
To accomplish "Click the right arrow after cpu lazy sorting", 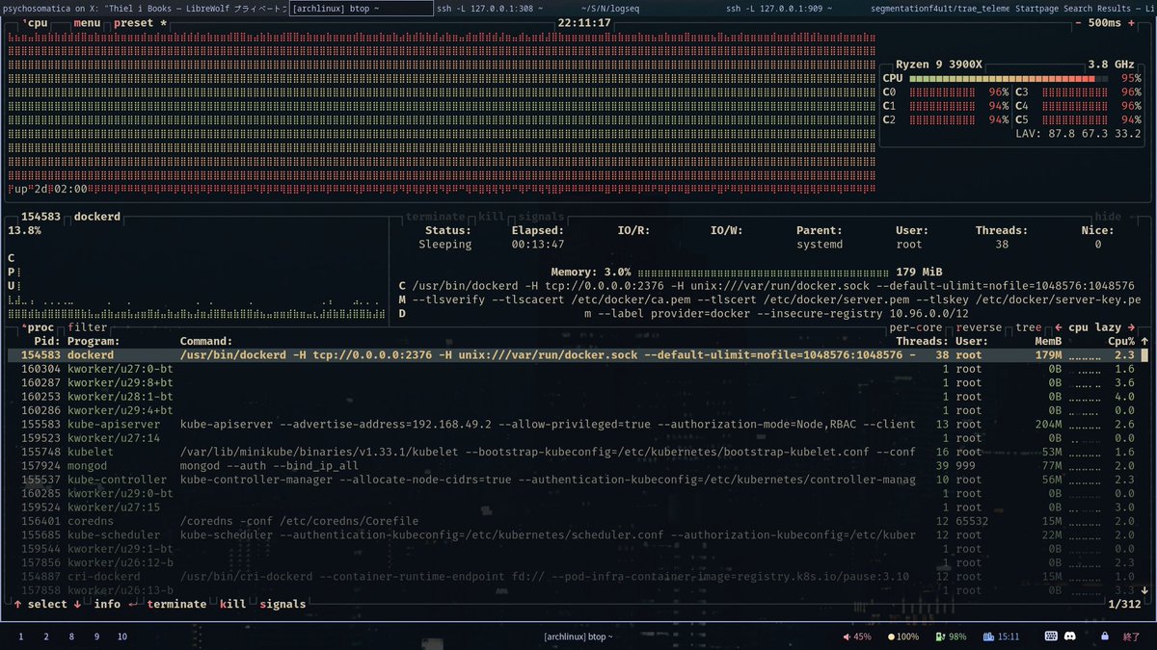I will pyautogui.click(x=1132, y=327).
